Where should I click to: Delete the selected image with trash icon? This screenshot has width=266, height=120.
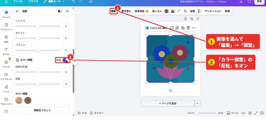pyautogui.click(x=188, y=28)
